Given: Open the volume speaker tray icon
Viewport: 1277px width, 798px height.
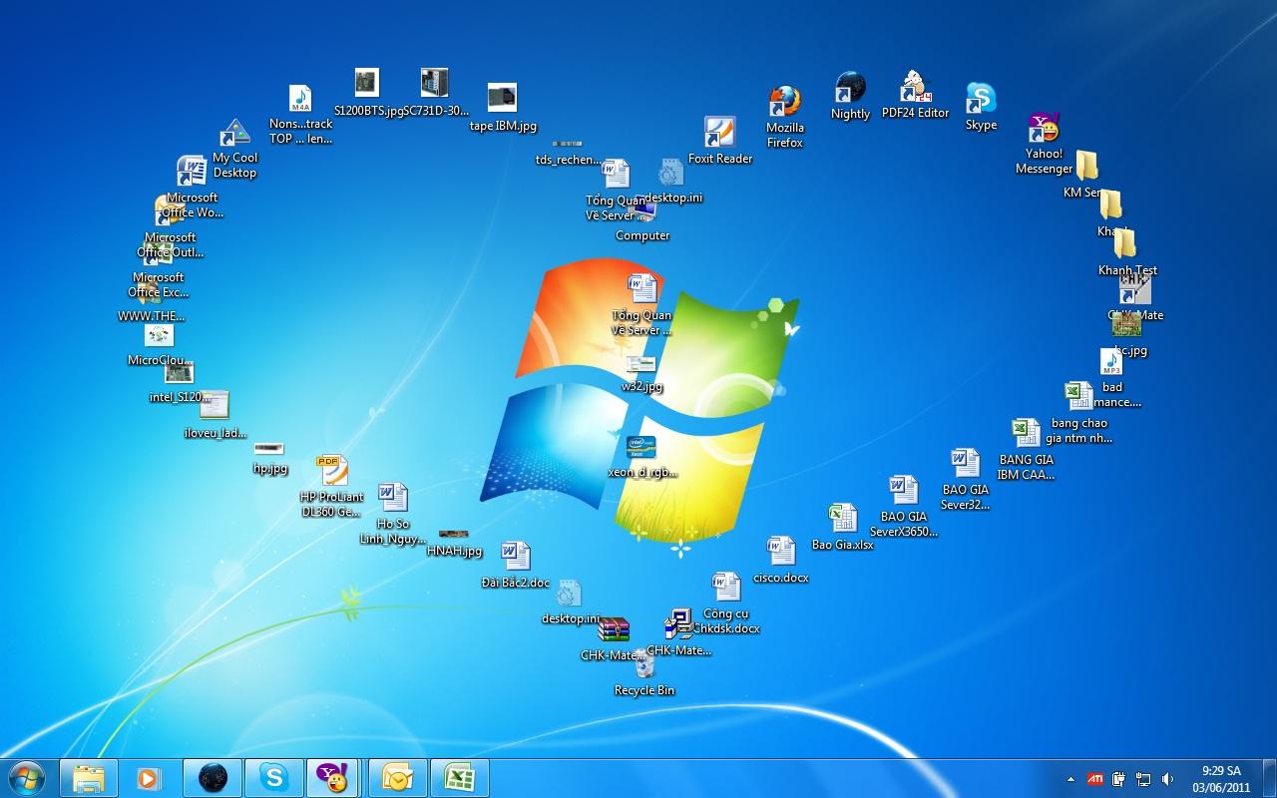Looking at the screenshot, I should (x=1167, y=779).
